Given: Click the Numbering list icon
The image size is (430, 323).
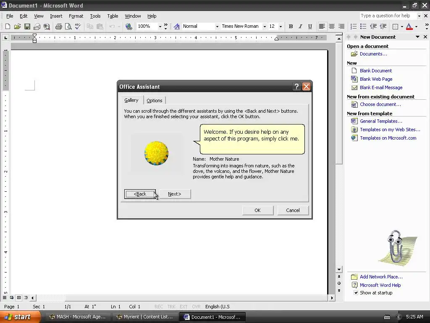Looking at the screenshot, I should (x=354, y=26).
